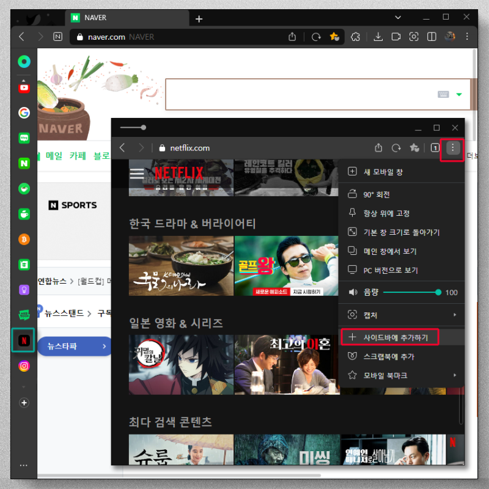
Task: Open the sidebar three-dot settings
Action: click(x=24, y=465)
